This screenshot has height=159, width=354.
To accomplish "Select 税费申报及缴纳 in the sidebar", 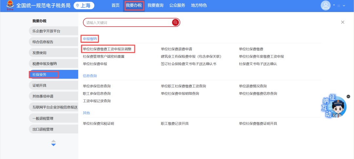I will coord(45,64).
